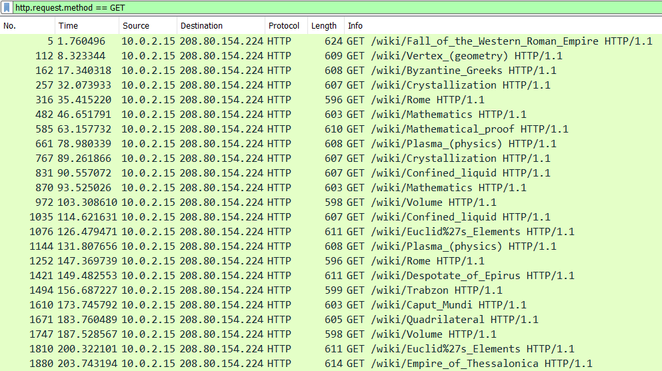Click the display filter input field
Image resolution: width=662 pixels, height=371 pixels.
click(x=338, y=7)
